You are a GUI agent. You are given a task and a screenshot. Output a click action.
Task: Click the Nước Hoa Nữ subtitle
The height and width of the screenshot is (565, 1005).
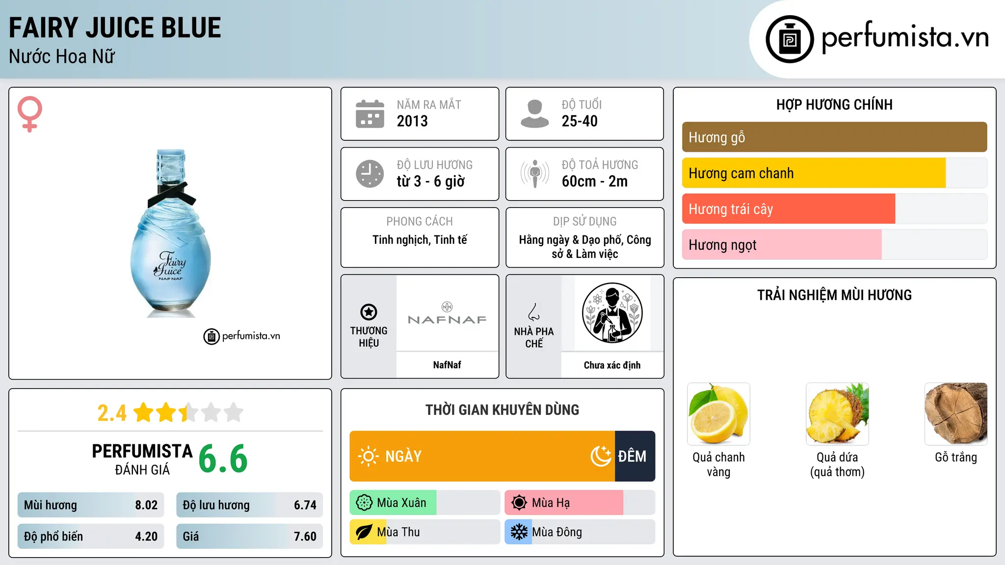62,57
